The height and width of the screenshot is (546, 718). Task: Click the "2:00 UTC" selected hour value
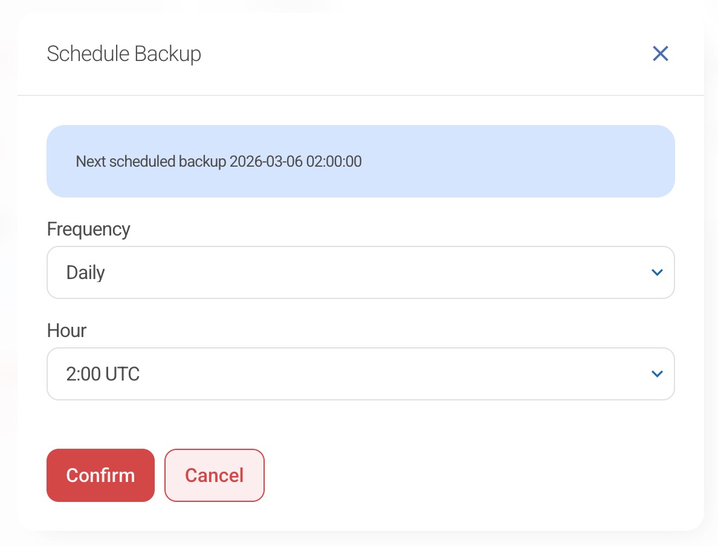tap(103, 374)
